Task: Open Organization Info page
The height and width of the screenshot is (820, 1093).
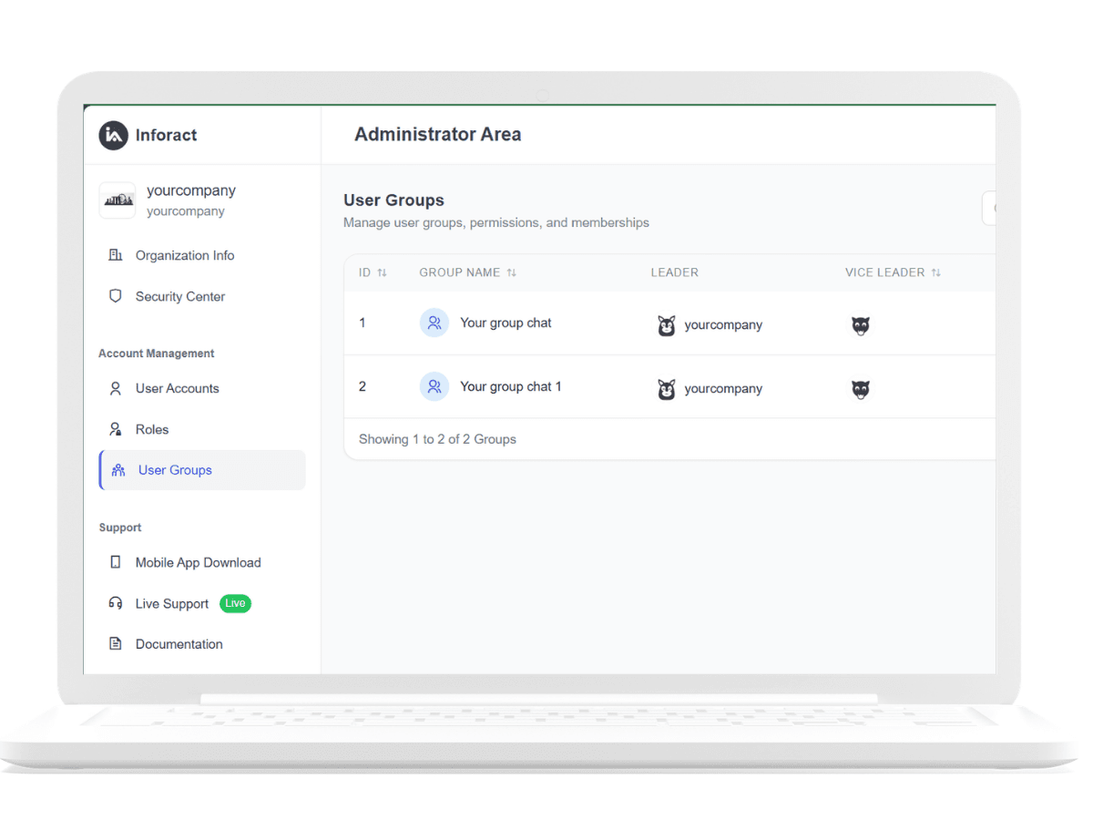Action: [185, 256]
